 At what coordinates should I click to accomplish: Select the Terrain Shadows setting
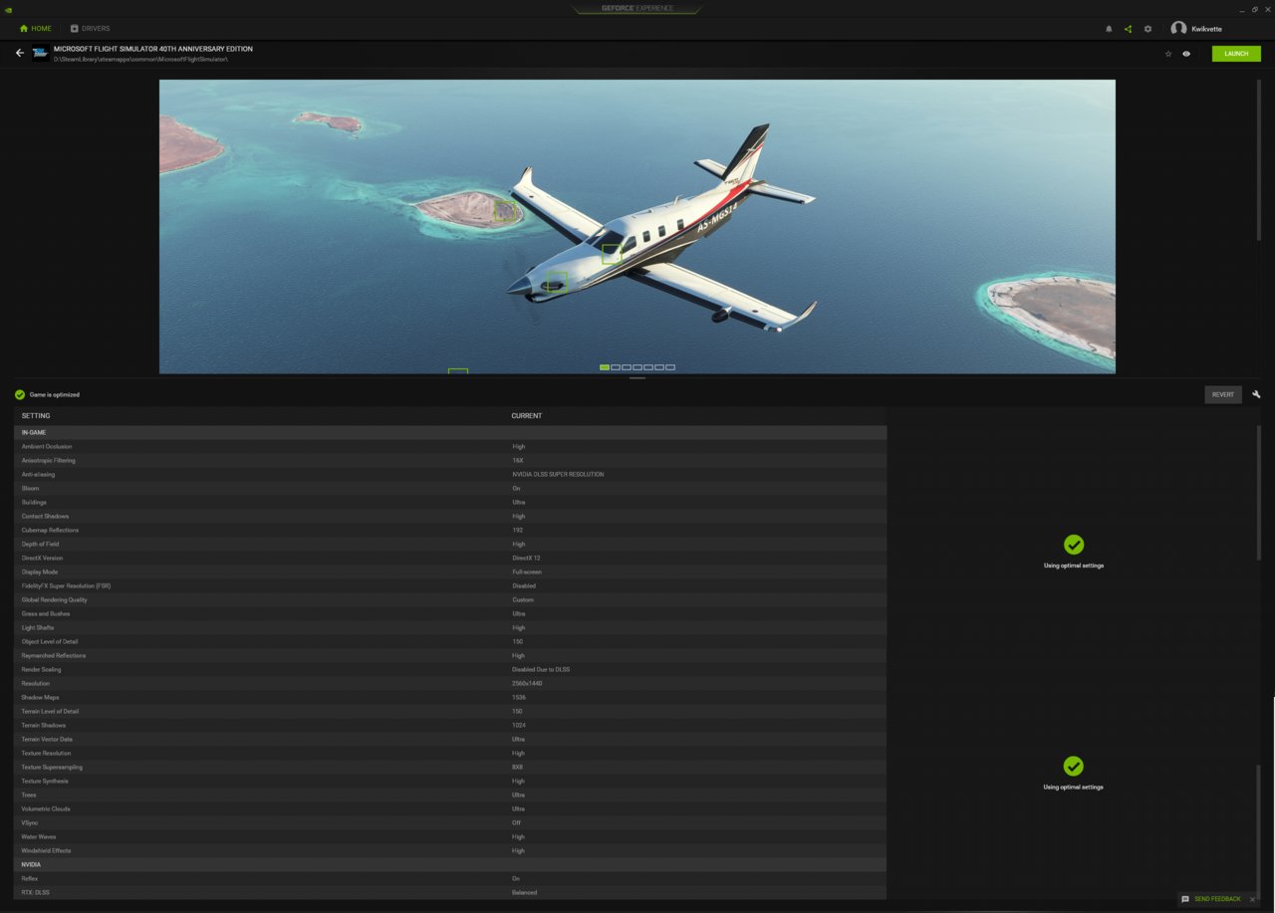(x=450, y=726)
